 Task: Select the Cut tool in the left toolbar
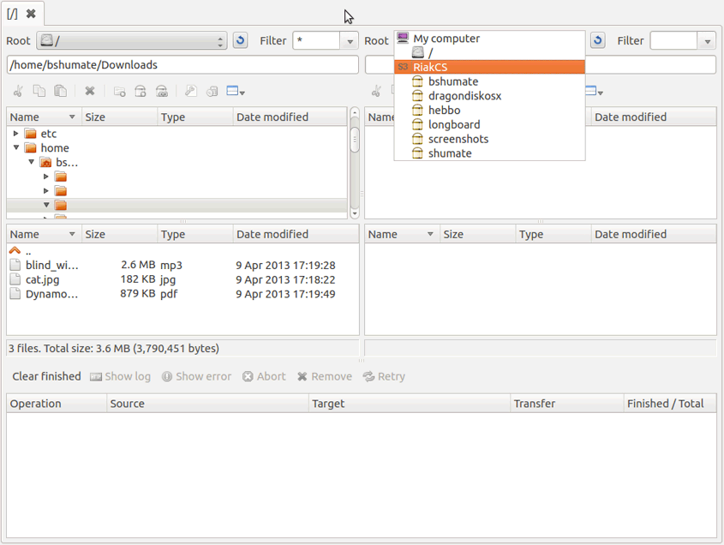pyautogui.click(x=18, y=91)
